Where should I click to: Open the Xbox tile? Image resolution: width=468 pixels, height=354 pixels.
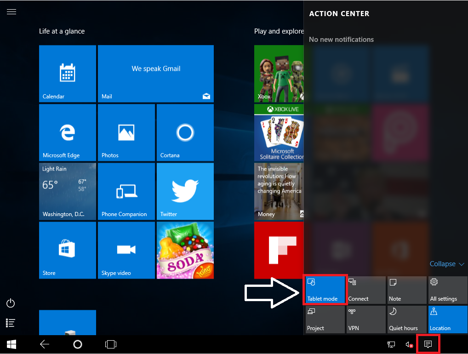pos(279,74)
